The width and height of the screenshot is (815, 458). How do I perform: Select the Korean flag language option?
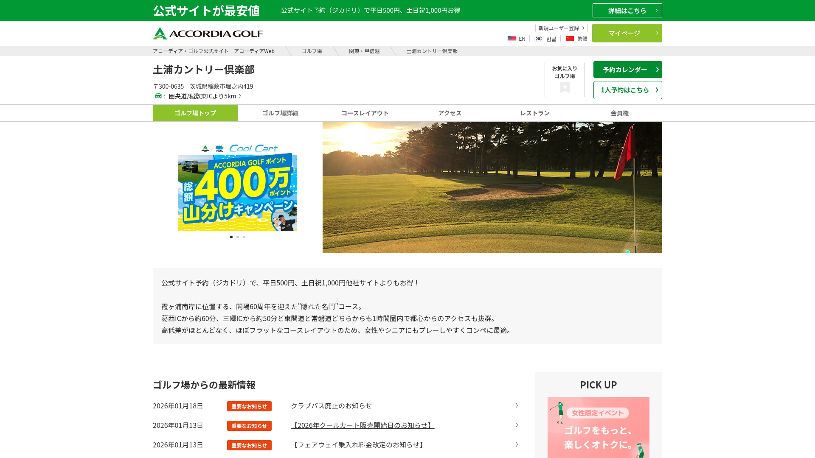point(546,39)
